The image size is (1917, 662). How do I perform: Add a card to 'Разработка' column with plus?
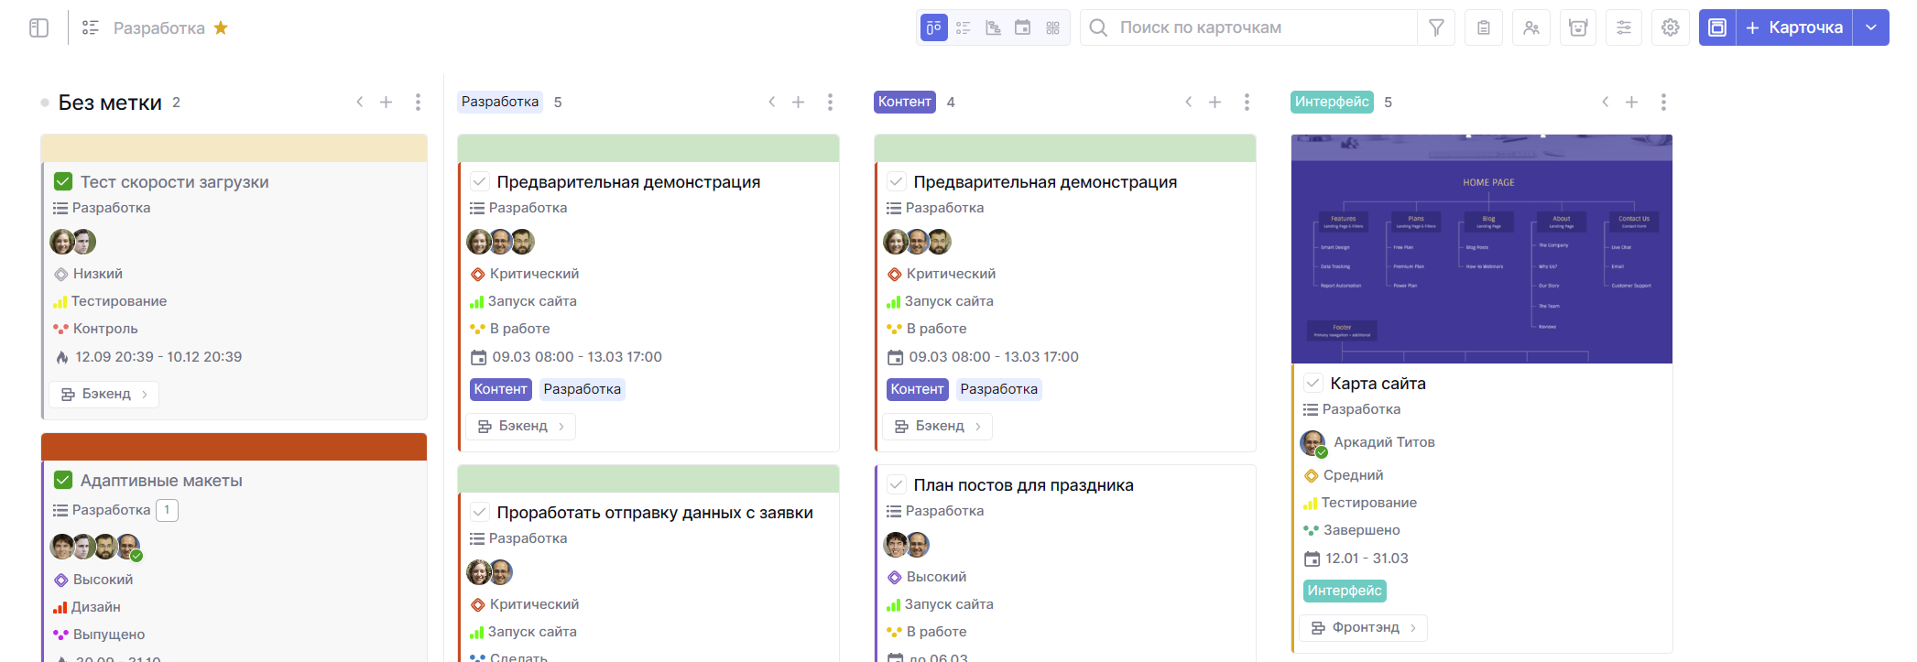(799, 103)
